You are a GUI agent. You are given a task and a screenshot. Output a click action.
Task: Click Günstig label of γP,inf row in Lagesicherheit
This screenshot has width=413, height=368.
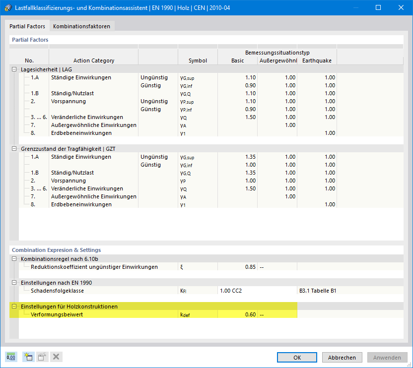[150, 109]
